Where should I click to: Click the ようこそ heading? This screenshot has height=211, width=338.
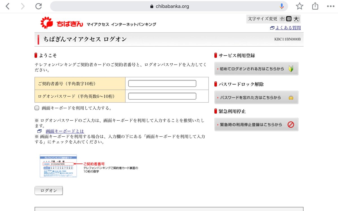click(x=48, y=56)
